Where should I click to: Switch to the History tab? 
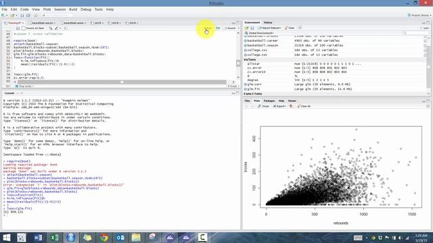268,22
